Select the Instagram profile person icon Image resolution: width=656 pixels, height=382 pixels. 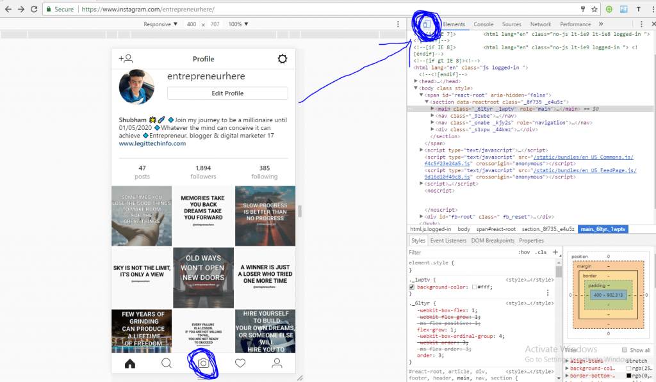[276, 363]
